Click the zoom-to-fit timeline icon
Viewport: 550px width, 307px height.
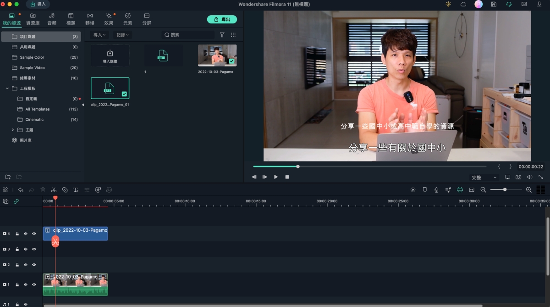471,190
